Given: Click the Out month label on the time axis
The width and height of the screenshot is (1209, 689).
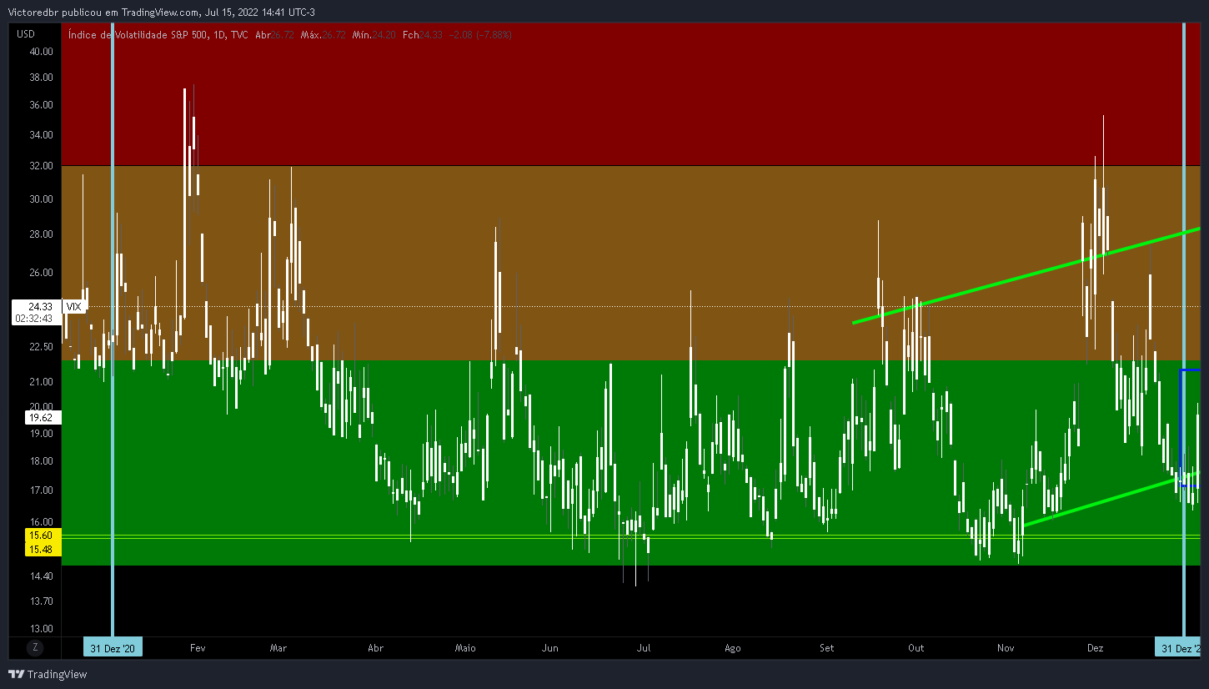Looking at the screenshot, I should (x=916, y=648).
